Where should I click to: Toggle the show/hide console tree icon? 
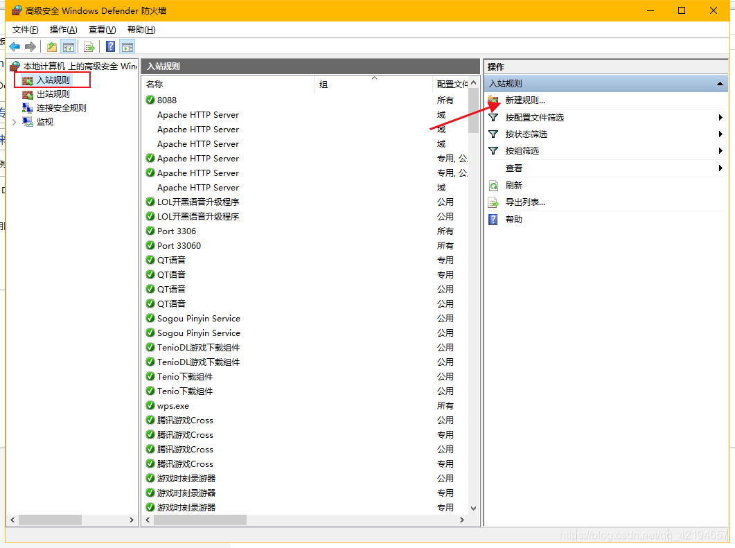(x=69, y=47)
